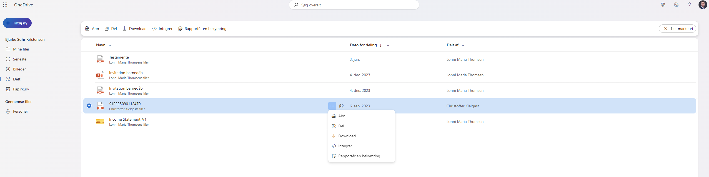Viewport: 709px width, 177px height.
Task: Click the Billeder image icon
Action: click(x=8, y=69)
